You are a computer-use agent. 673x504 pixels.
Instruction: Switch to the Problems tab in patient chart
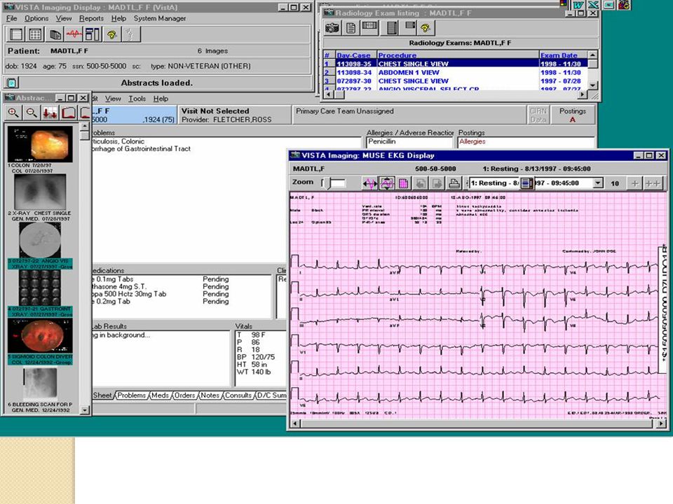pyautogui.click(x=131, y=395)
